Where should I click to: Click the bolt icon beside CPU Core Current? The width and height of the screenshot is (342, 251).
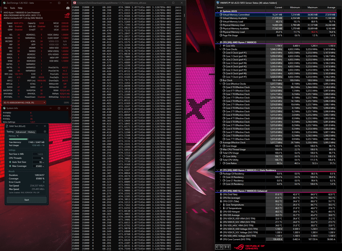(x=221, y=239)
